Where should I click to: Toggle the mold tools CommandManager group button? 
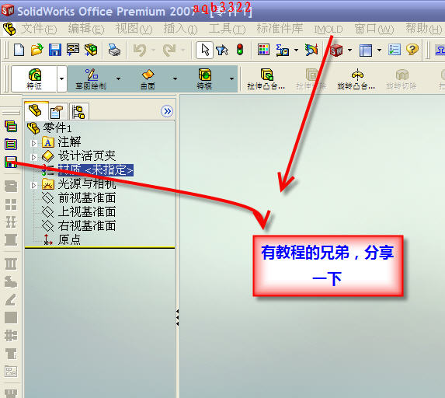coord(204,79)
